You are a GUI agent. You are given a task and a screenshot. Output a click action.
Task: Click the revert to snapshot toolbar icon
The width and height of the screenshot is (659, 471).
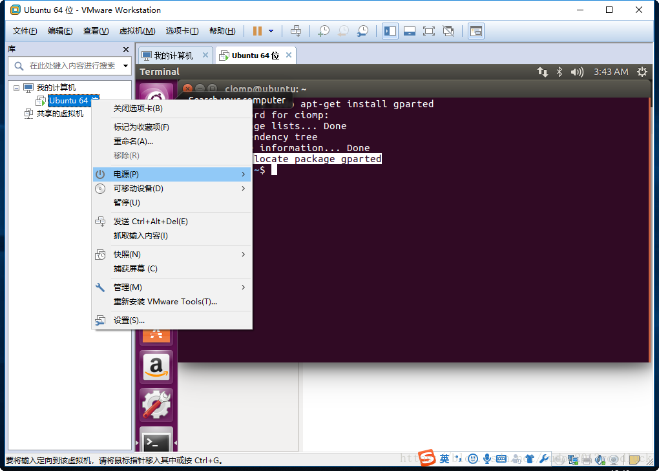[x=343, y=30]
